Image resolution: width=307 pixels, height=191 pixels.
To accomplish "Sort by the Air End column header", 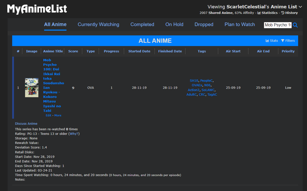I will pos(263,51).
